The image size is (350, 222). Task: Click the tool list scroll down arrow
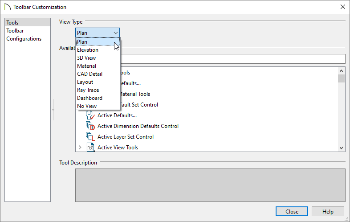(x=342, y=148)
